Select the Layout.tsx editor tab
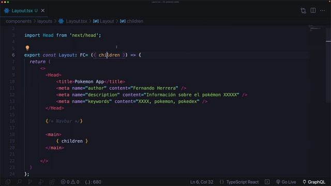 [24, 10]
